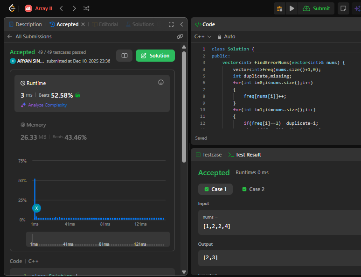Click the debugger bug icon
361x277 pixels.
(x=279, y=8)
